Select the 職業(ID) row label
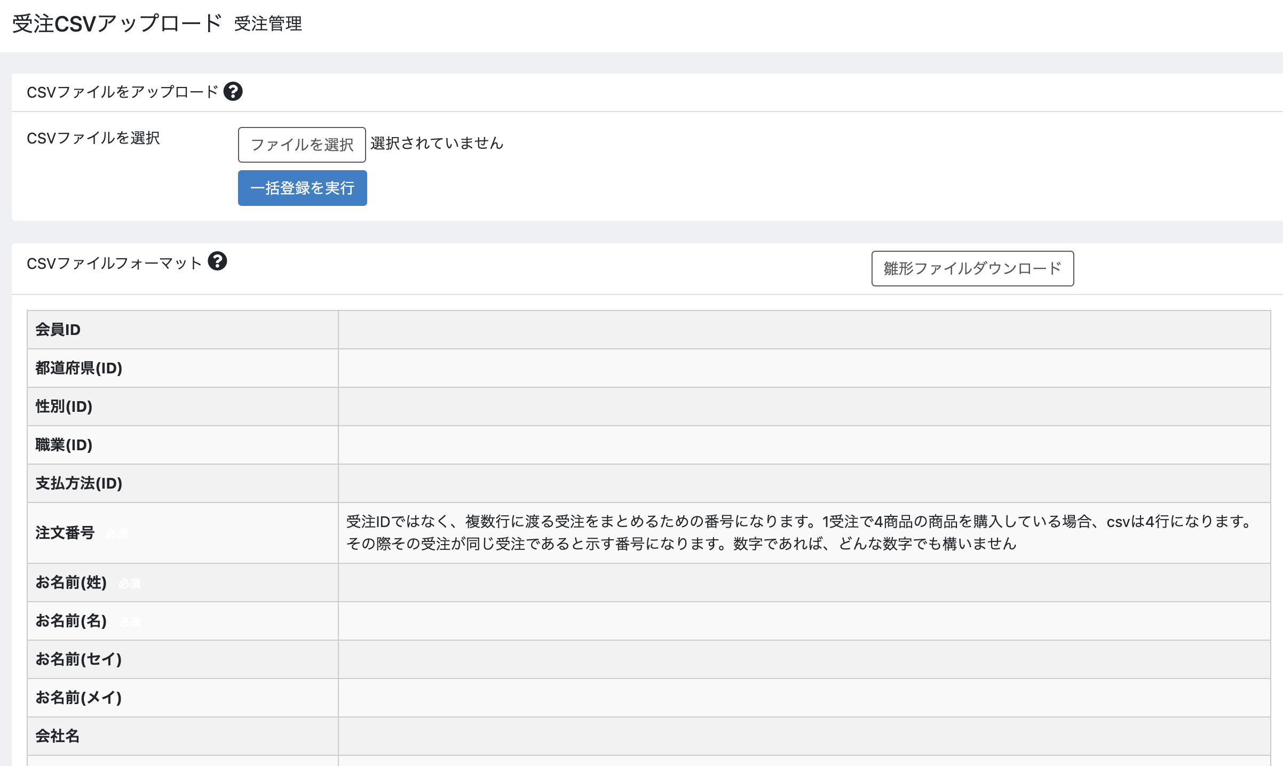 point(64,445)
